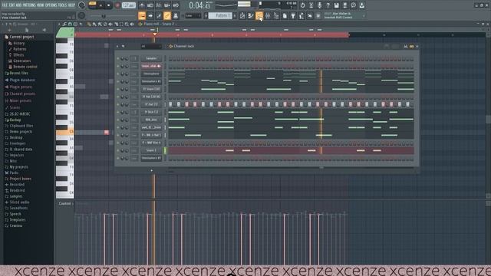Click the previous pattern arrow
Screen dimensions: 491x276
point(206,15)
